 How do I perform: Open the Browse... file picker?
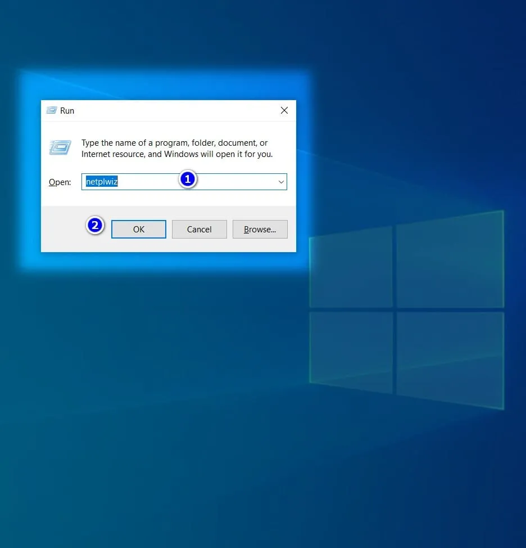(x=260, y=229)
